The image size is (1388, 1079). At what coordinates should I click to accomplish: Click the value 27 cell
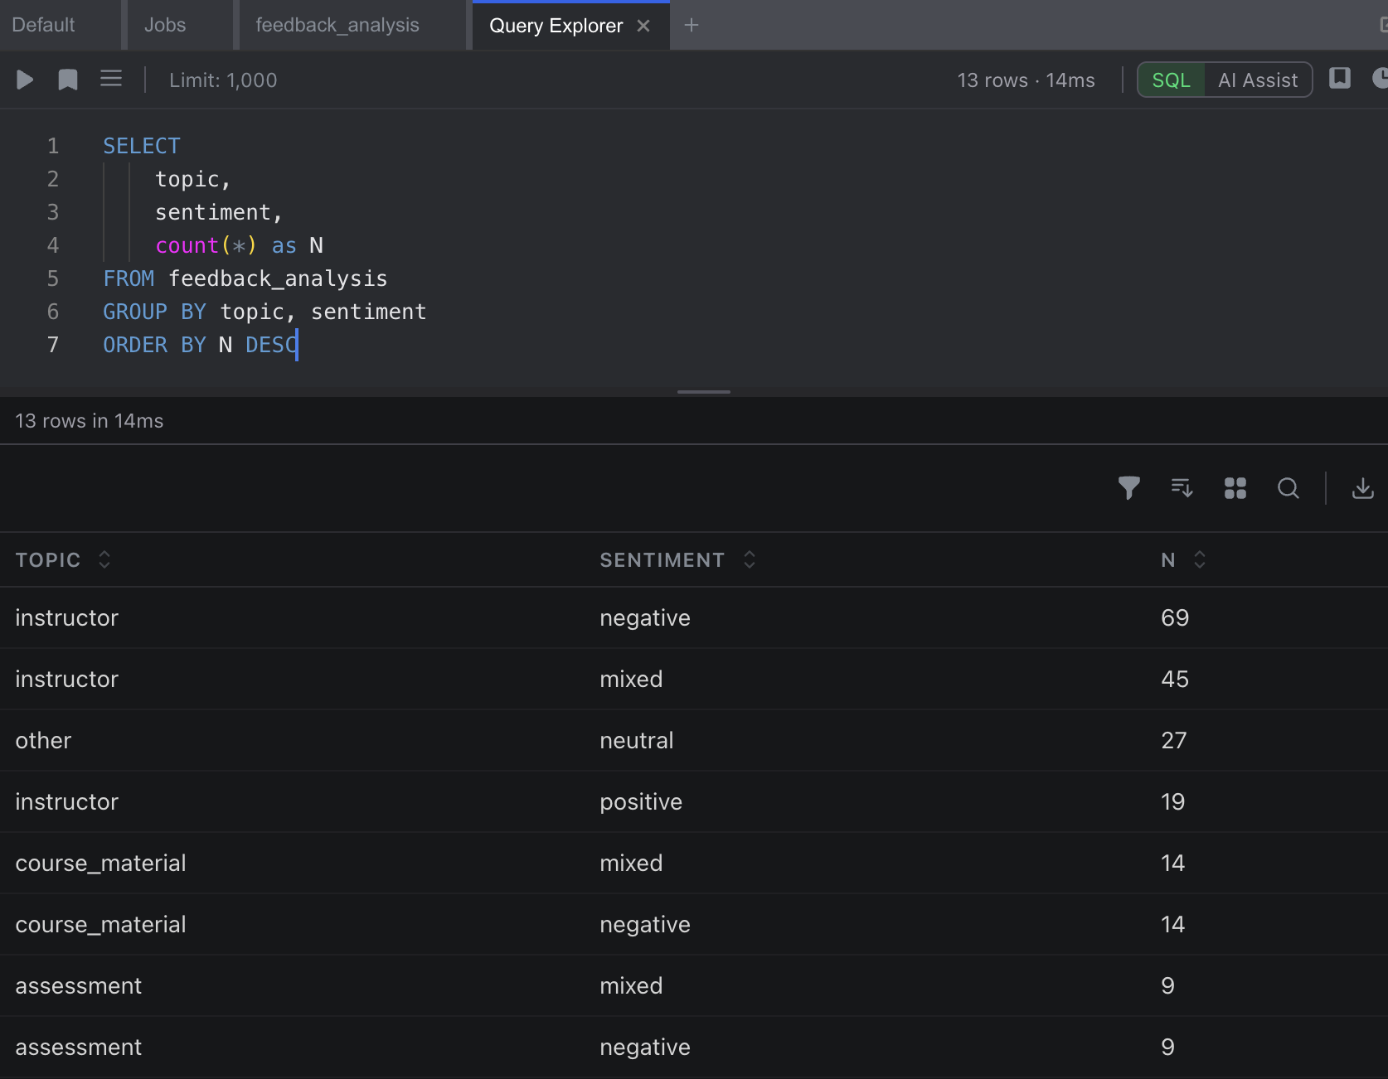click(x=1174, y=741)
